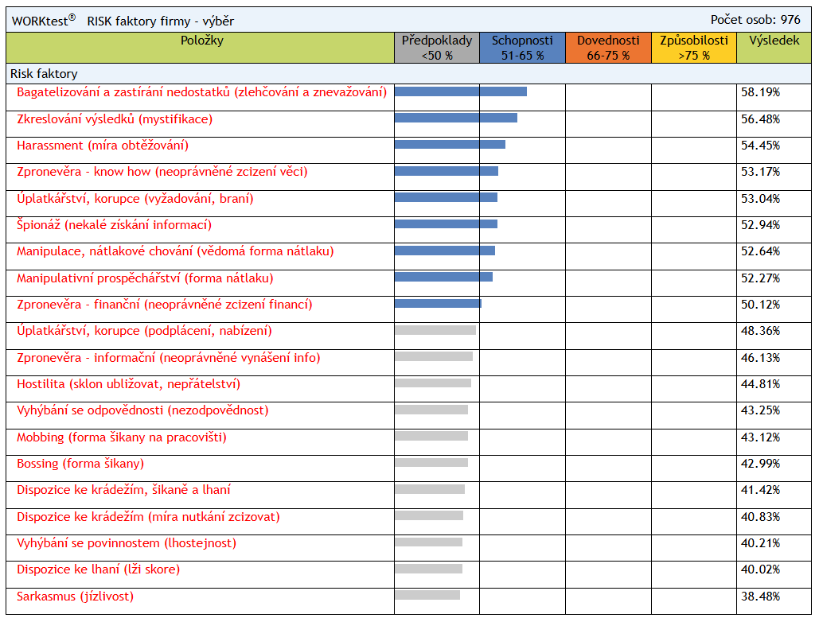Click the yellow Způsobilosti >75 % header
The width and height of the screenshot is (819, 618).
pos(694,48)
